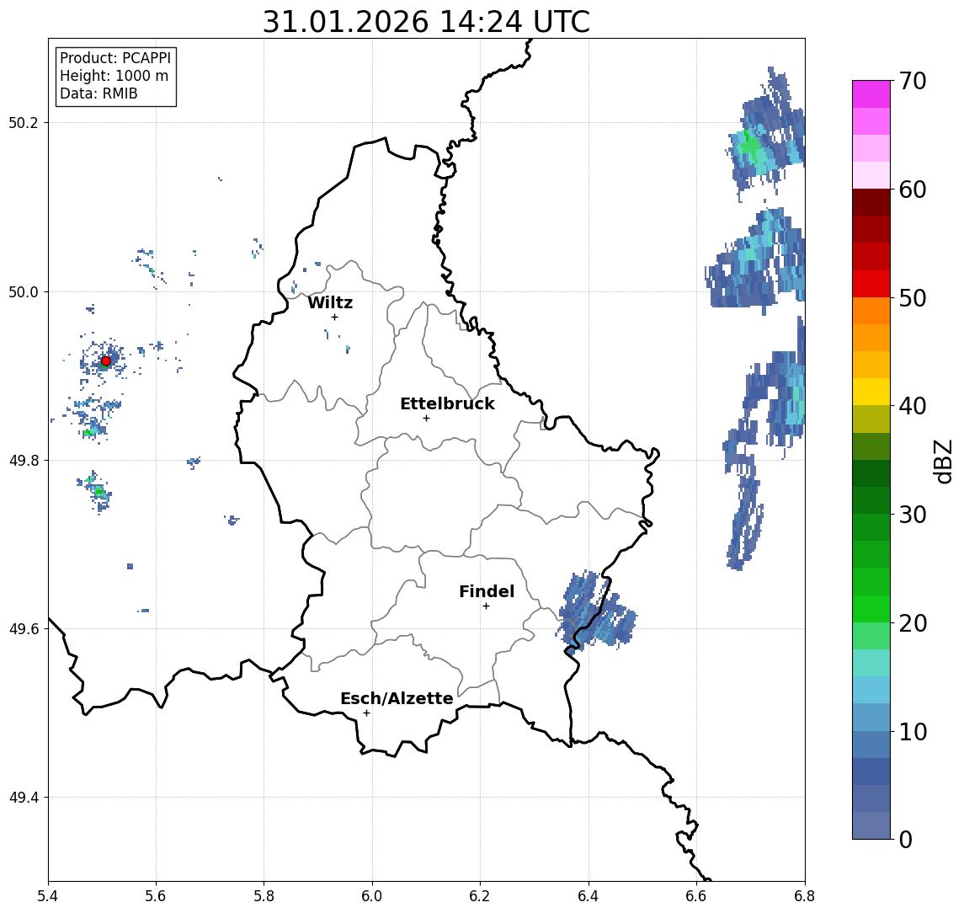The image size is (964, 913).
Task: Click the Wiltz station cross marker
Action: [x=334, y=317]
